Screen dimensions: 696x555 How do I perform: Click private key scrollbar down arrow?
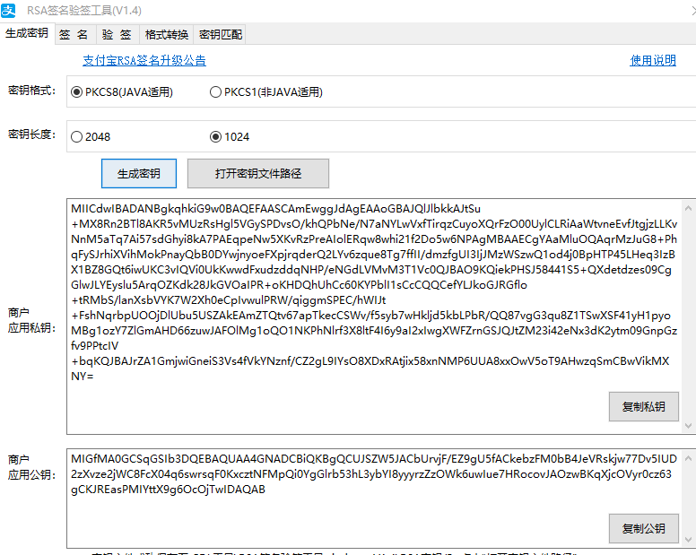689,426
